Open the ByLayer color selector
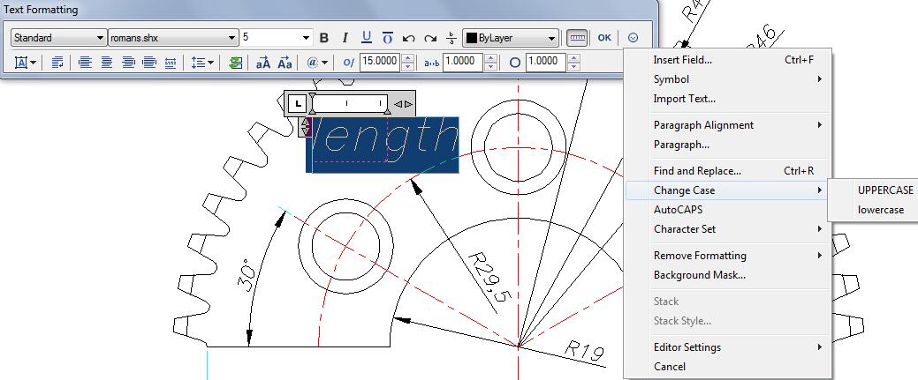918x380 pixels. (x=512, y=38)
